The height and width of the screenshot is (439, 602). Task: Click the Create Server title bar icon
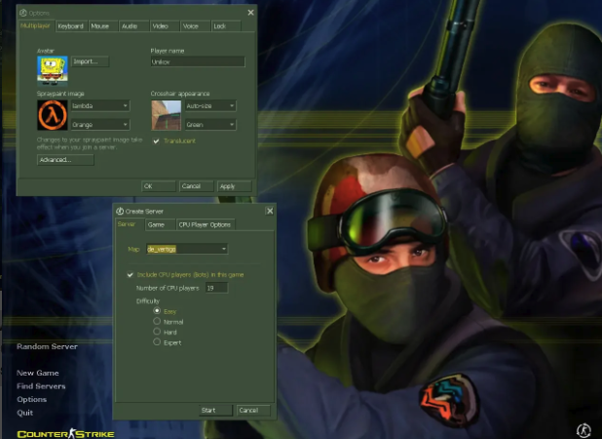120,211
